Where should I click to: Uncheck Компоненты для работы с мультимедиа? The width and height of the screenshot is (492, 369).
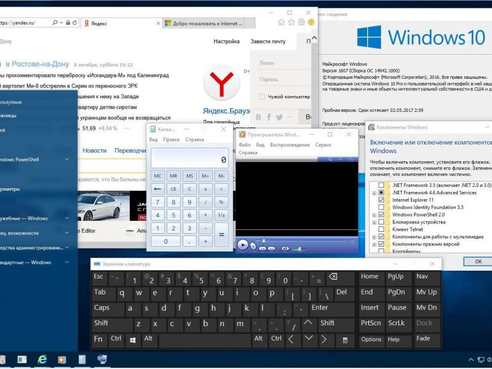pos(381,237)
